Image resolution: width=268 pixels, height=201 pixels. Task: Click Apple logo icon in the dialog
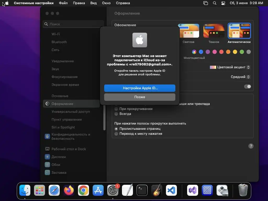140,40
